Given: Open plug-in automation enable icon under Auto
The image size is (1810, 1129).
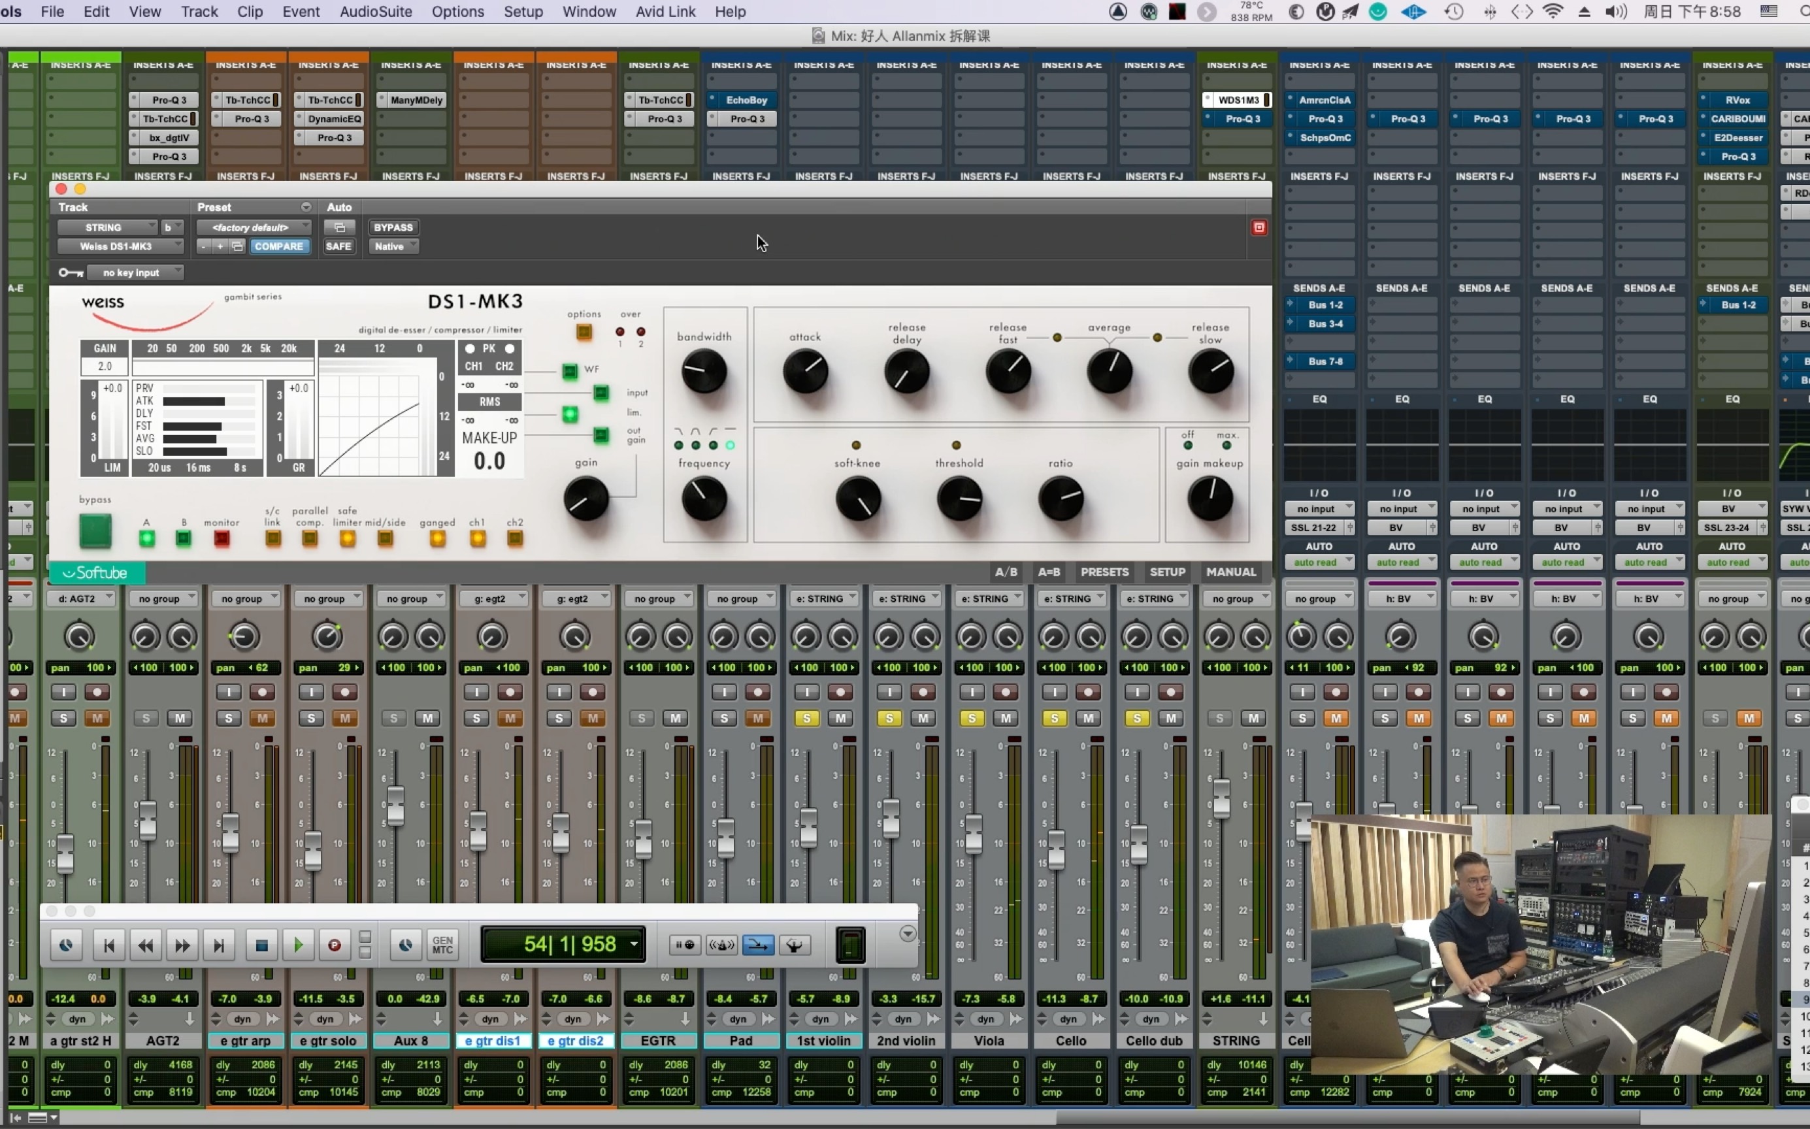Looking at the screenshot, I should (340, 227).
